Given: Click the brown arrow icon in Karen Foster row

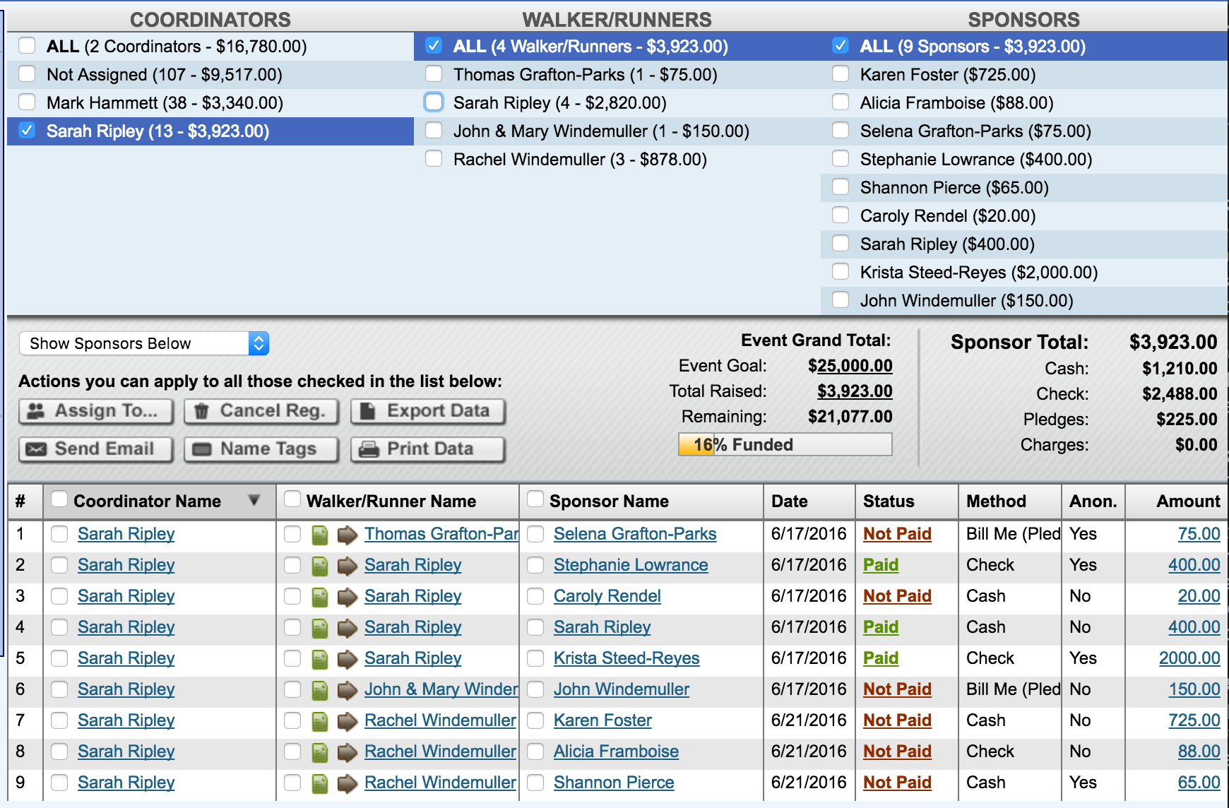Looking at the screenshot, I should coord(347,722).
